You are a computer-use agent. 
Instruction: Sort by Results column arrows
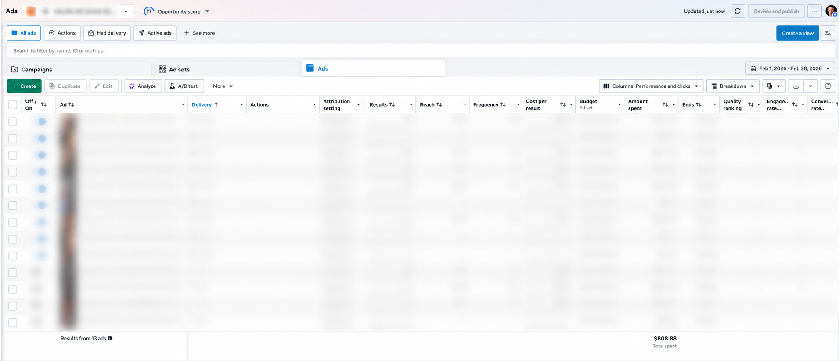click(392, 105)
